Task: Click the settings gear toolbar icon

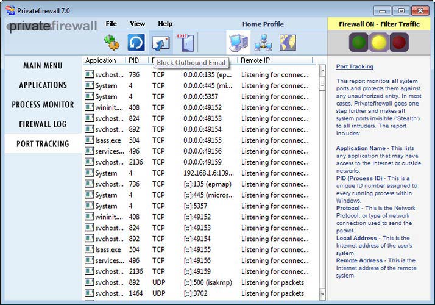Action: (x=112, y=43)
